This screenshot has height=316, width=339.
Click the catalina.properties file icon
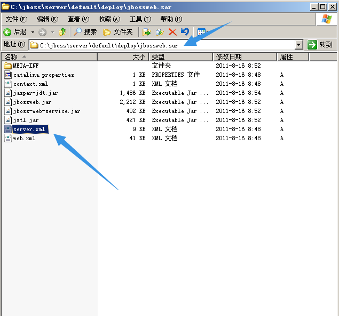pos(8,75)
